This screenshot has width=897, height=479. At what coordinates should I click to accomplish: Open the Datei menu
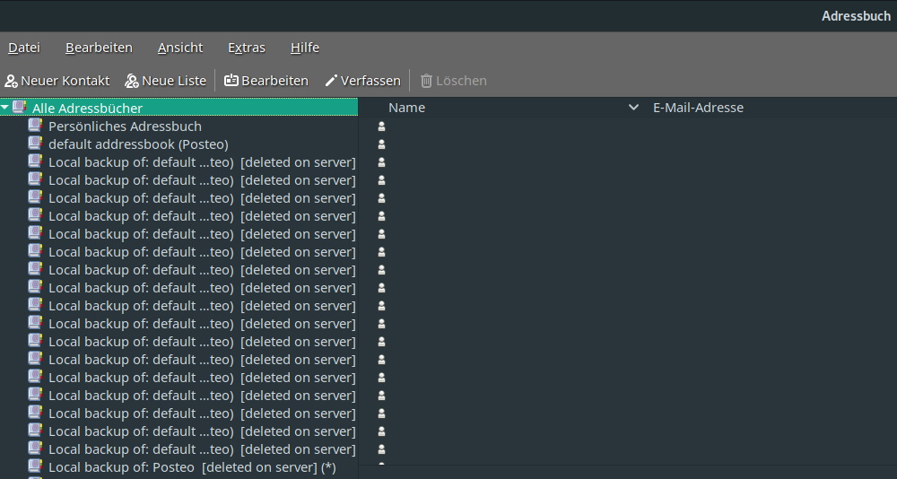tap(24, 48)
